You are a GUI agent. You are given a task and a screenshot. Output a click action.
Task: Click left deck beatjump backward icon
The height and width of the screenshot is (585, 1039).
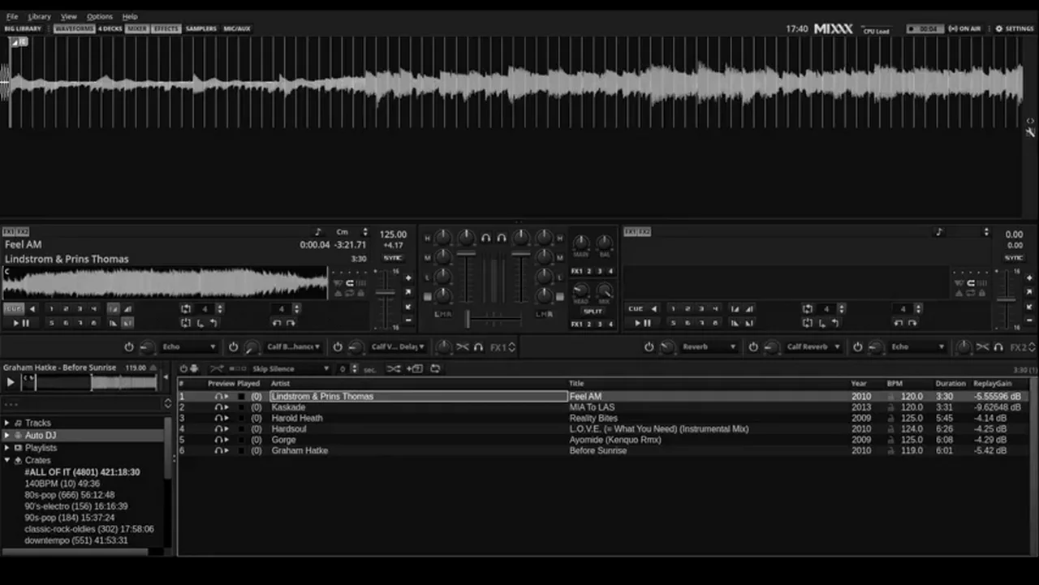pyautogui.click(x=277, y=323)
